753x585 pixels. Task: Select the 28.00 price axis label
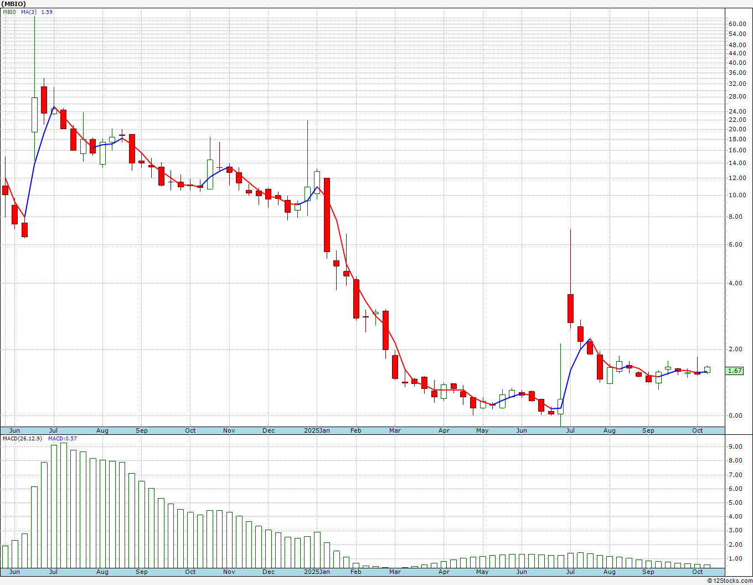[x=737, y=96]
